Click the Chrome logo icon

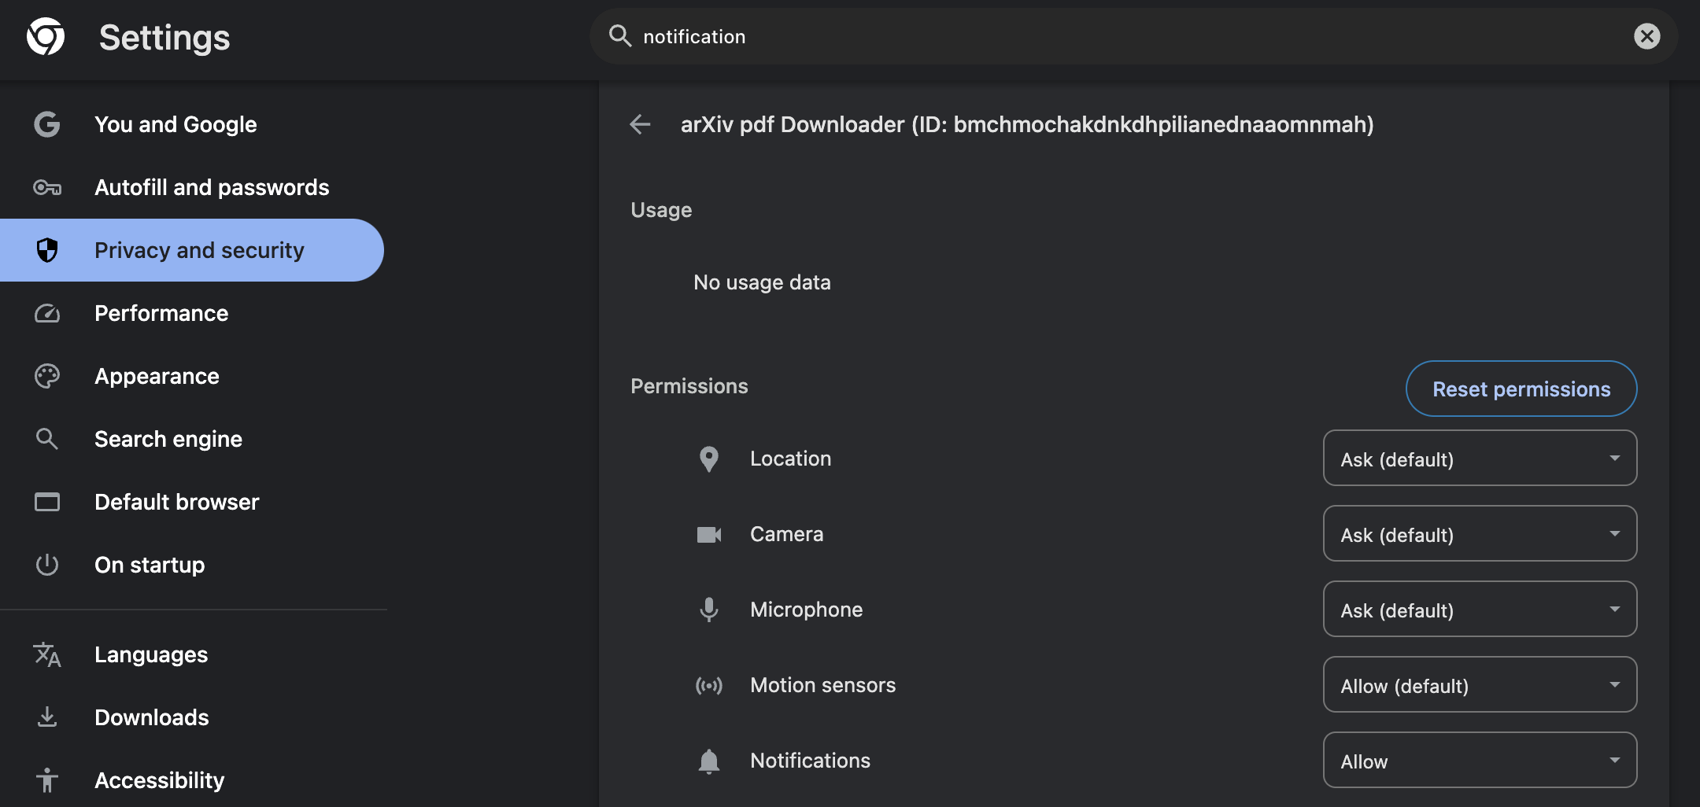click(x=46, y=36)
